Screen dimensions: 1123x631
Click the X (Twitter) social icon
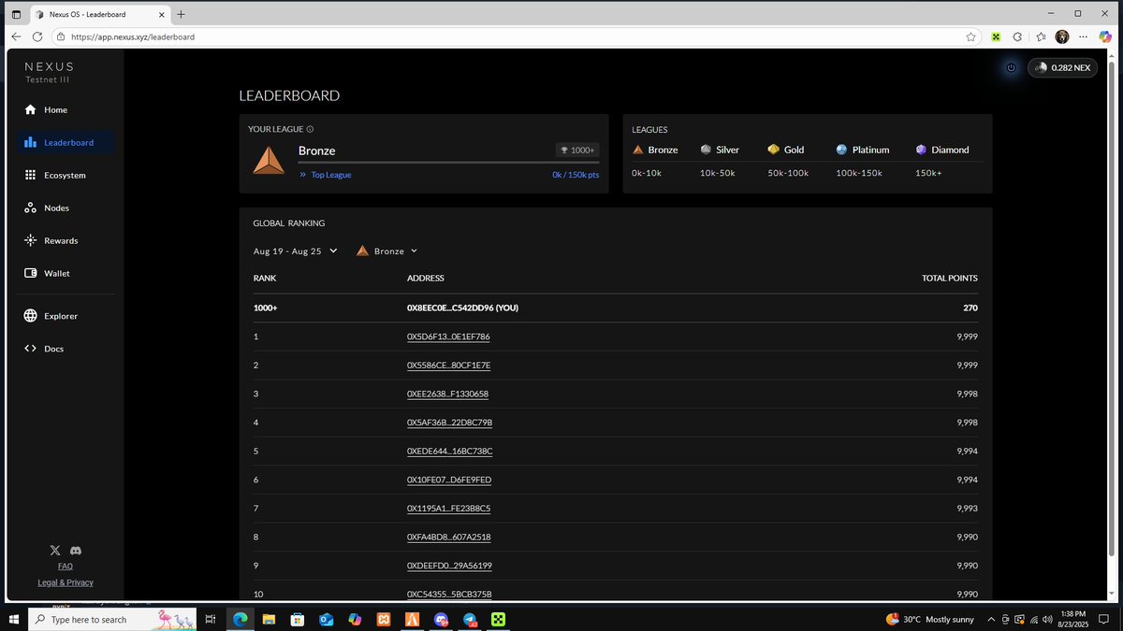(55, 551)
